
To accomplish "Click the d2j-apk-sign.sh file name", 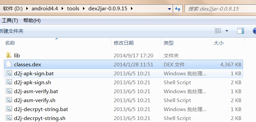I will point(32,82).
